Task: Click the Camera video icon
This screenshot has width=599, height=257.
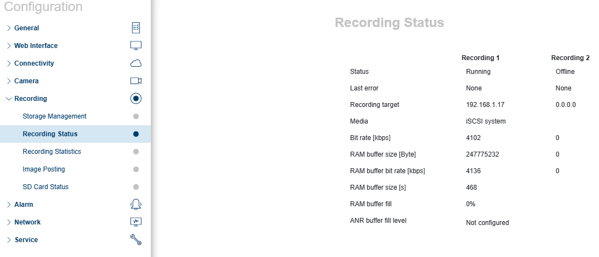Action: pos(136,81)
